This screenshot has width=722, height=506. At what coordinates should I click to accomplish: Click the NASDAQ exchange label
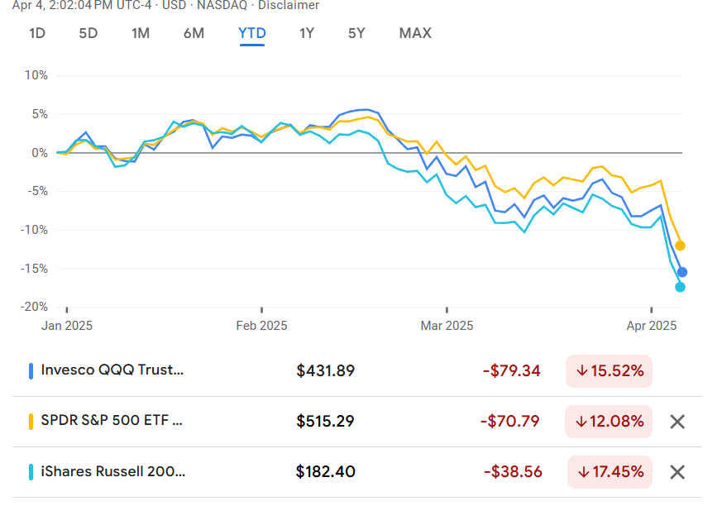(222, 6)
